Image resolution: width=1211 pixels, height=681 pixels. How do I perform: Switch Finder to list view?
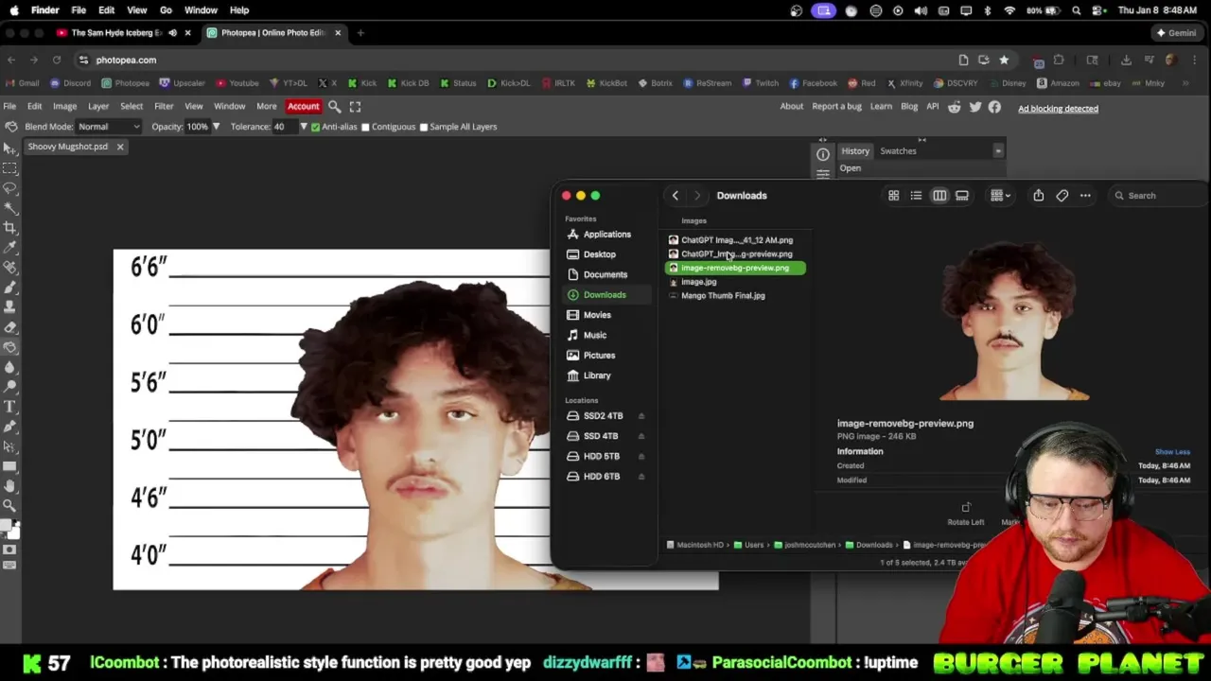(916, 196)
